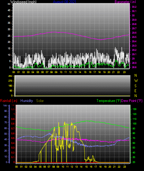Screen dimensions: 144x171
Task: Click hour label 18 under wind chart
Action: click(x=100, y=72)
